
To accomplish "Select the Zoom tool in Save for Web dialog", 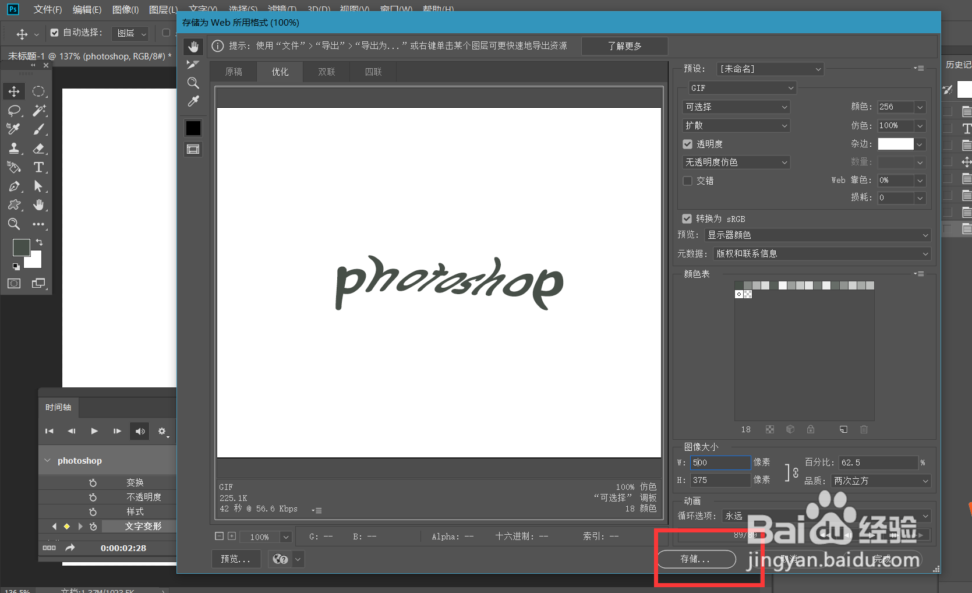I will (193, 83).
